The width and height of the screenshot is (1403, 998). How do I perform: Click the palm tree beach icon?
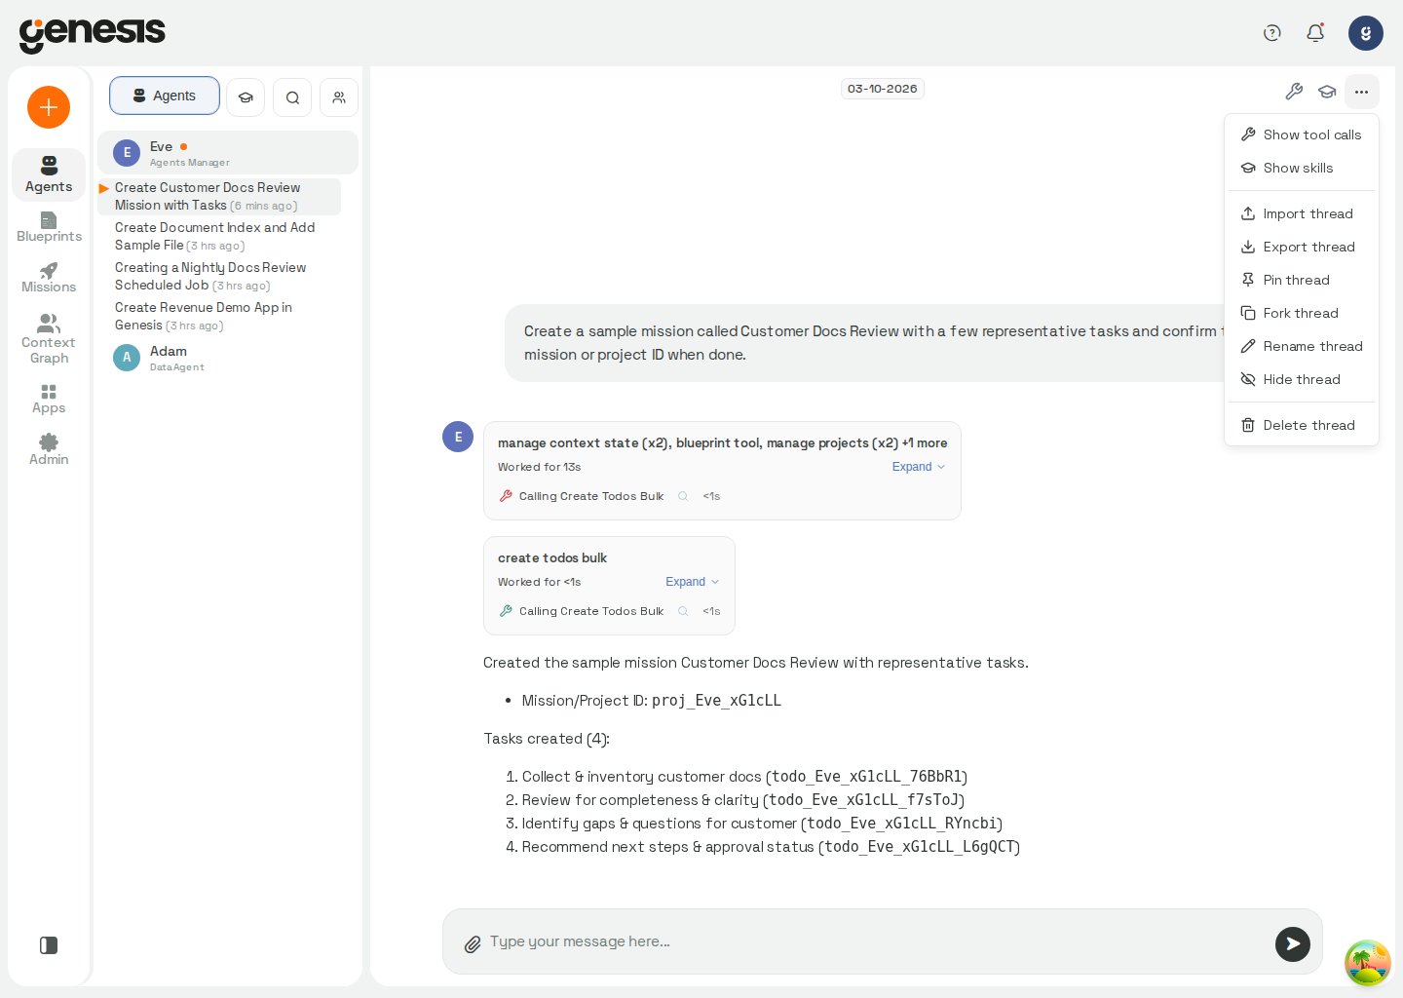pyautogui.click(x=1368, y=963)
